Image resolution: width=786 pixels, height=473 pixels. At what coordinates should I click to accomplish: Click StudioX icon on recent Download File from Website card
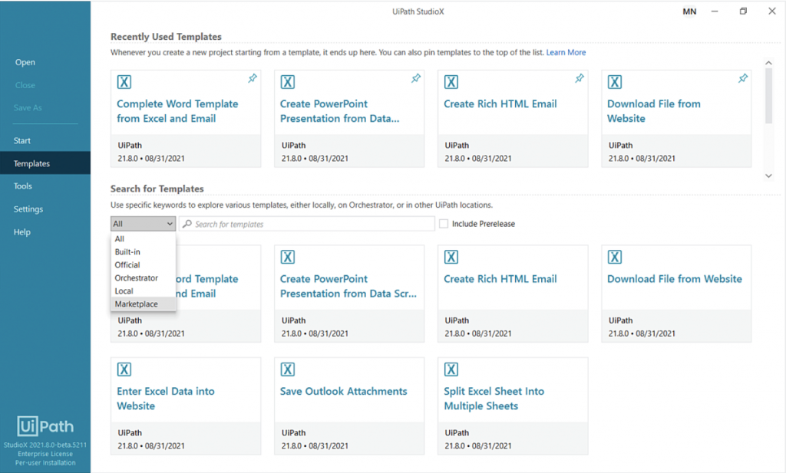coord(615,82)
